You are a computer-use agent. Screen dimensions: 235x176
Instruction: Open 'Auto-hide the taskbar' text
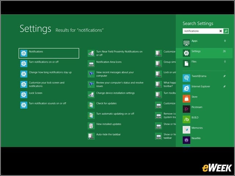pos(108,135)
